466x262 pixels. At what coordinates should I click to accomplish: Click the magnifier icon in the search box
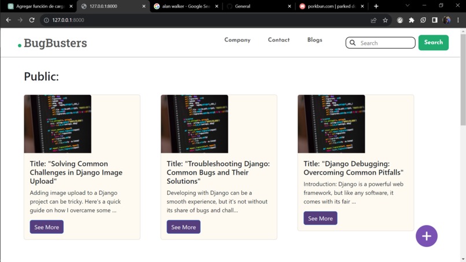click(x=353, y=43)
